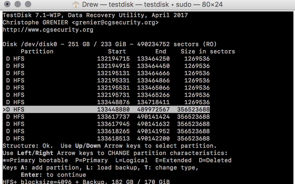
Task: Click end sector value 134718411
Action: click(x=153, y=102)
